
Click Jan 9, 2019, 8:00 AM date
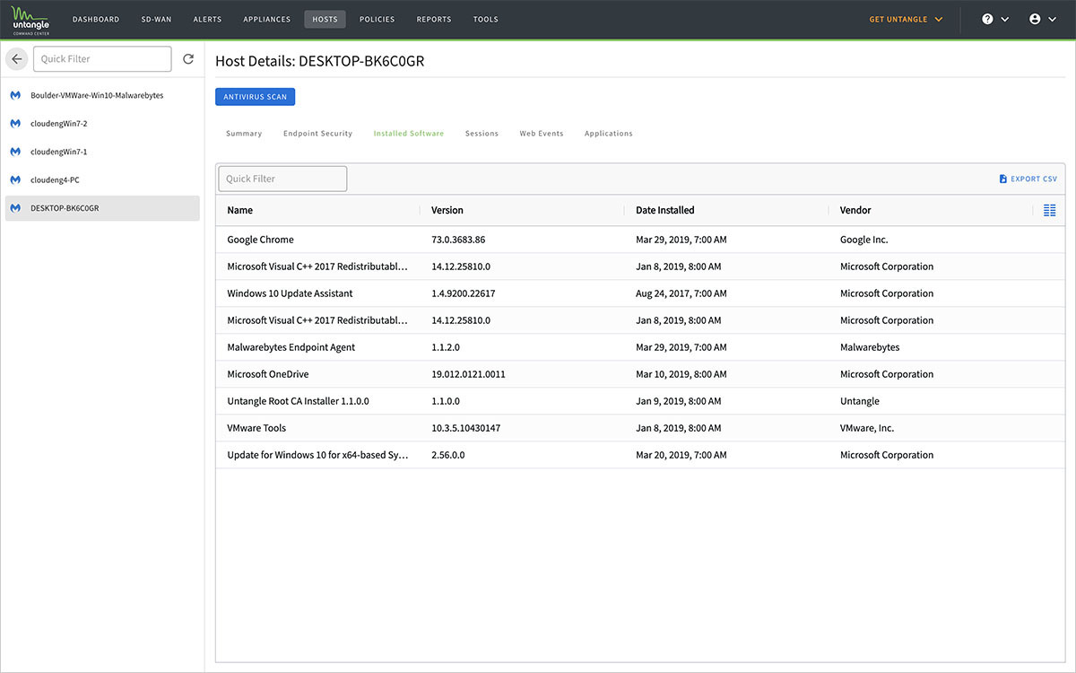coord(679,401)
